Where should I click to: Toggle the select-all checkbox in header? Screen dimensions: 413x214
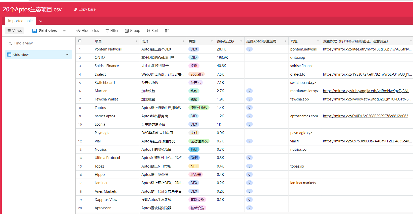pos(80,41)
